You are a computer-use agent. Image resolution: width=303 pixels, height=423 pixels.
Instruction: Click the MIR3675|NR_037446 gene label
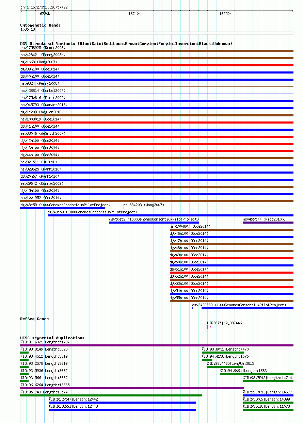coord(225,323)
